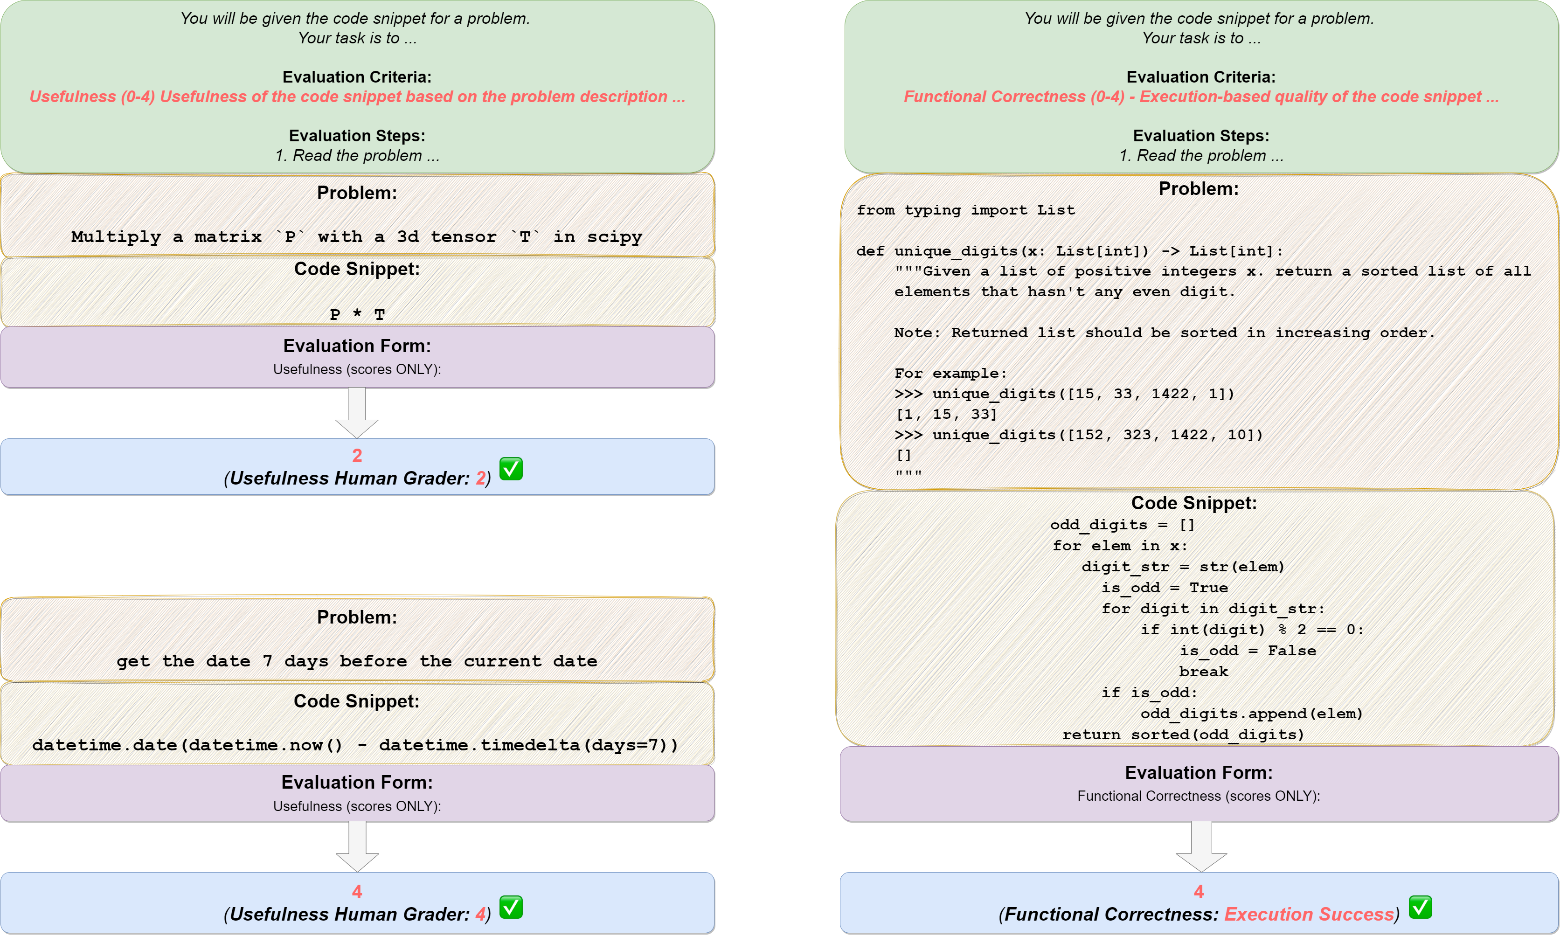
Task: Click red score 2 above Usefulness Human Grader line
Action: tap(357, 455)
